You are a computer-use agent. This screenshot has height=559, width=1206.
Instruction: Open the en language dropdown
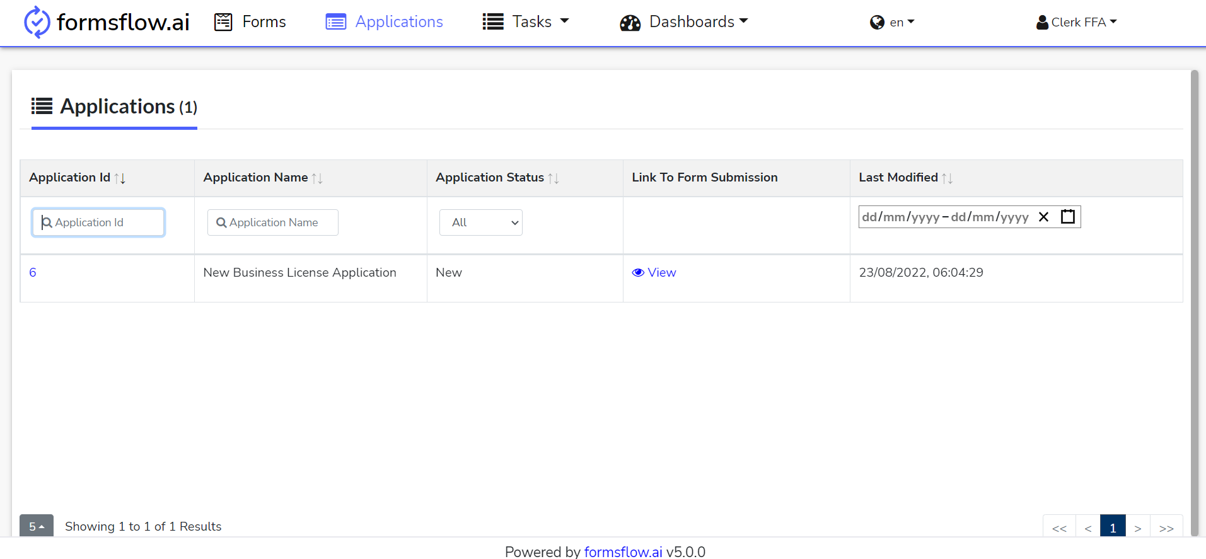coord(892,23)
